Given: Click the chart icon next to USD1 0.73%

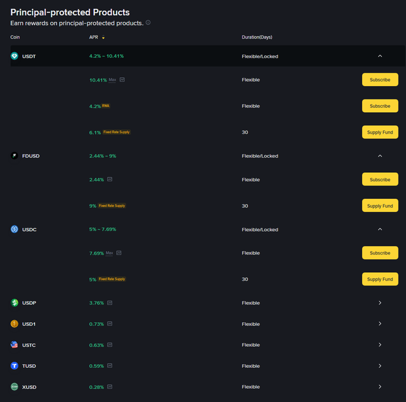Looking at the screenshot, I should (110, 323).
